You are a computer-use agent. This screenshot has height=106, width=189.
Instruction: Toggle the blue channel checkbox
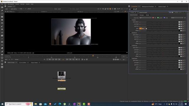click(164, 18)
